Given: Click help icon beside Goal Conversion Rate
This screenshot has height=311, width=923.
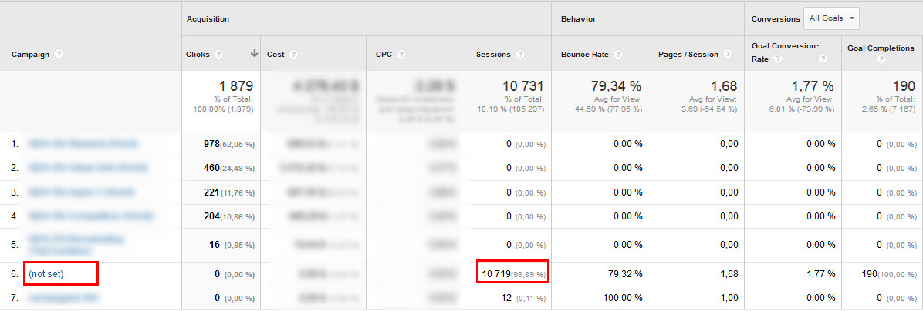Looking at the screenshot, I should click(823, 59).
